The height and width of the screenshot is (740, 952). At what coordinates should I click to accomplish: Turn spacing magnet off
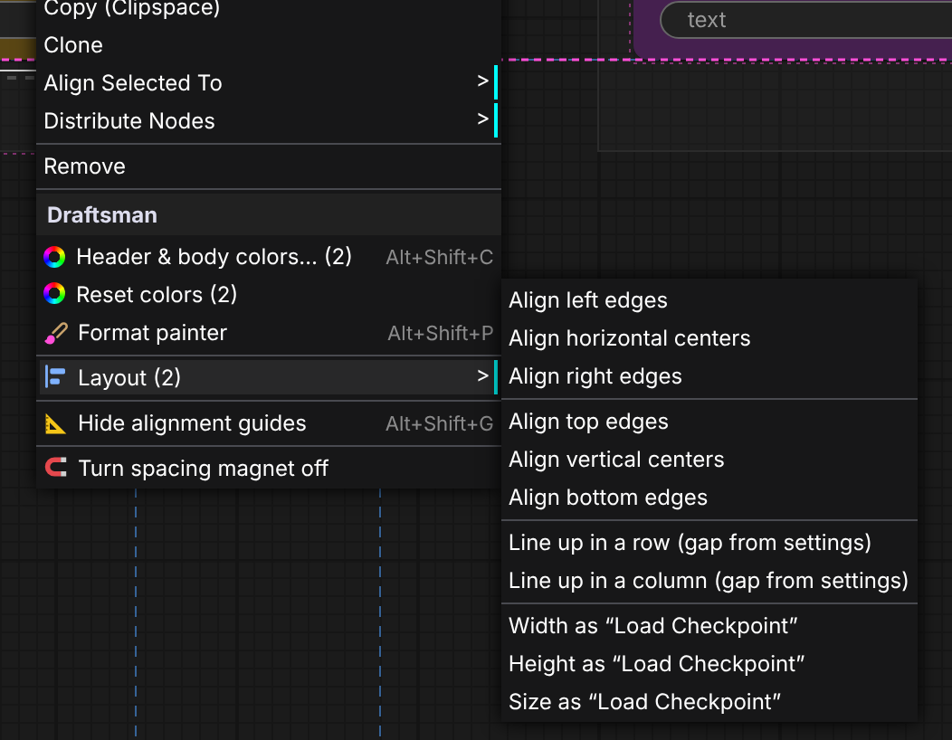tap(269, 468)
